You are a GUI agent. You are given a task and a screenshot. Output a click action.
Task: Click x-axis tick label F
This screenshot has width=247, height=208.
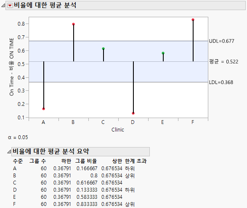tap(193, 122)
